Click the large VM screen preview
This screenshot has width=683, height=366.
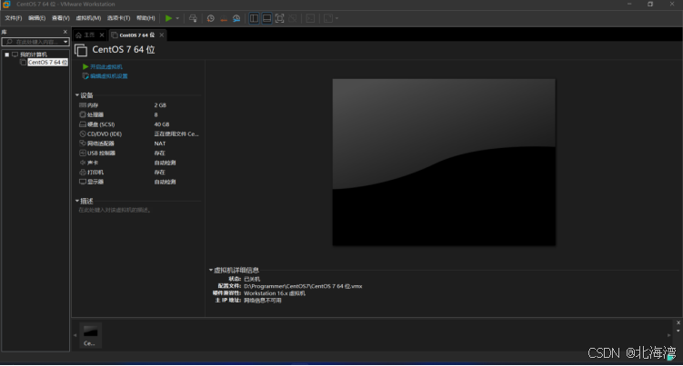pyautogui.click(x=444, y=163)
